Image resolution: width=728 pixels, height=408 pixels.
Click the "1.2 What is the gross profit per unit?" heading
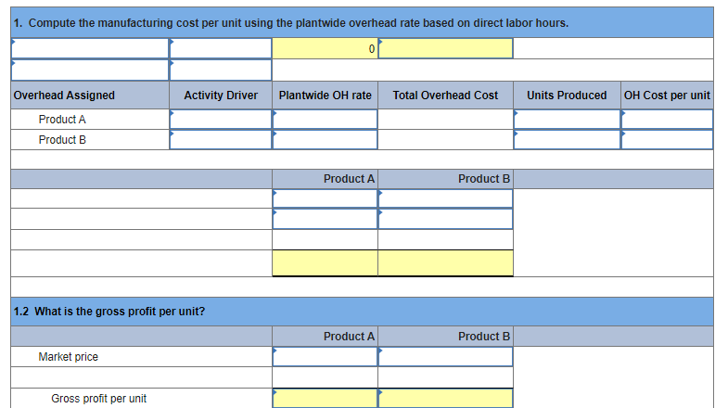click(x=109, y=312)
